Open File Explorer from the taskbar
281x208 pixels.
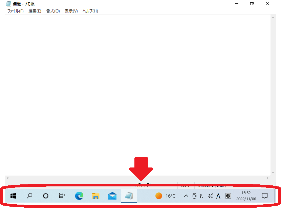pos(95,196)
